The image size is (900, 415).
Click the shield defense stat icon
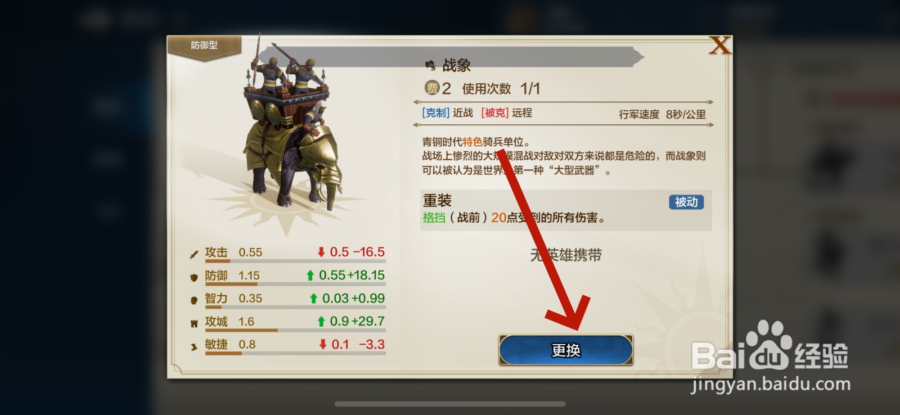tap(194, 277)
